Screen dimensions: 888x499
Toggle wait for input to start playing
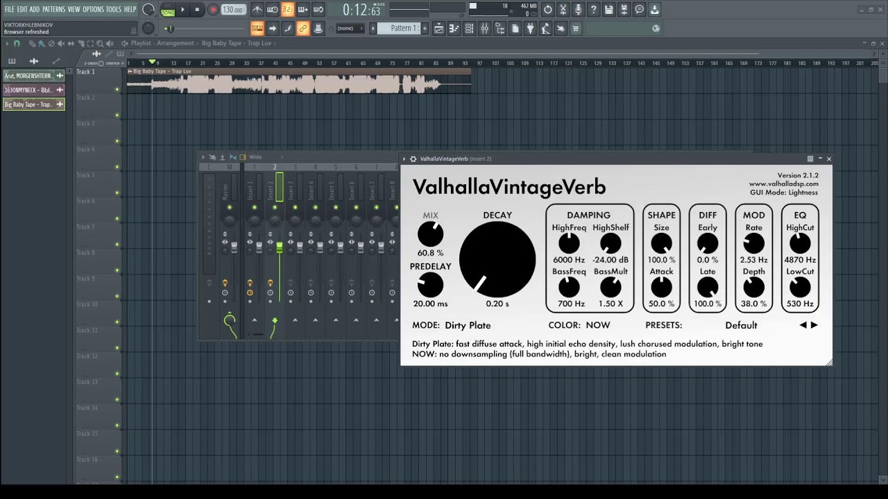272,10
